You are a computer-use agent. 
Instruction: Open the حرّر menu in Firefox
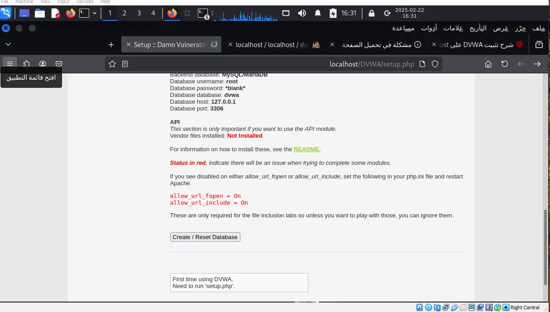[521, 28]
